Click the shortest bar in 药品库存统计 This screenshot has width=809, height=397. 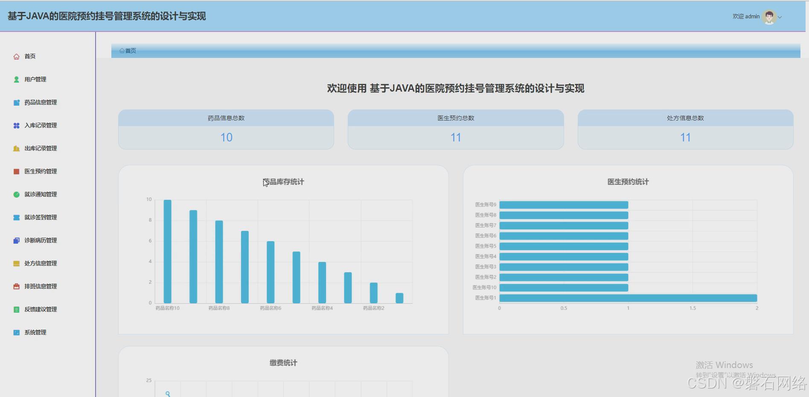point(399,298)
